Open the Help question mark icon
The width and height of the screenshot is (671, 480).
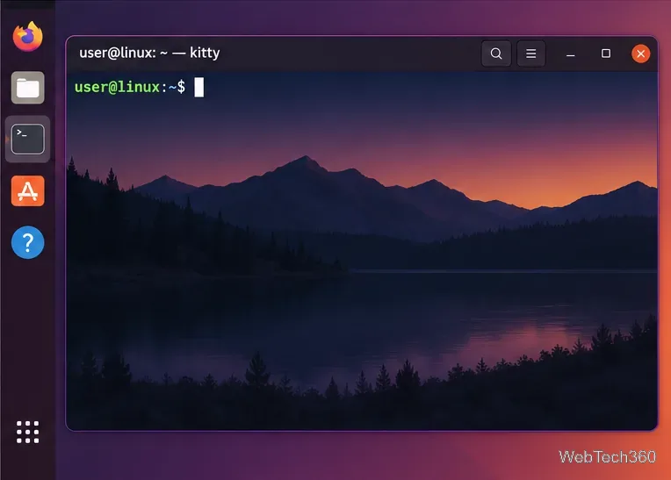[x=28, y=242]
